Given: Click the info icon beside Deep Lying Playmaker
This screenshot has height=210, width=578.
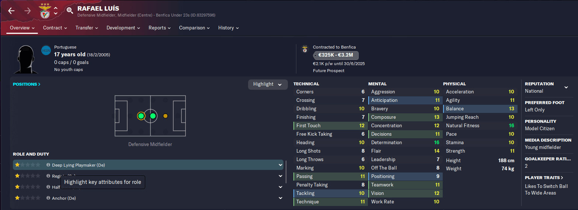Looking at the screenshot, I should click(48, 165).
